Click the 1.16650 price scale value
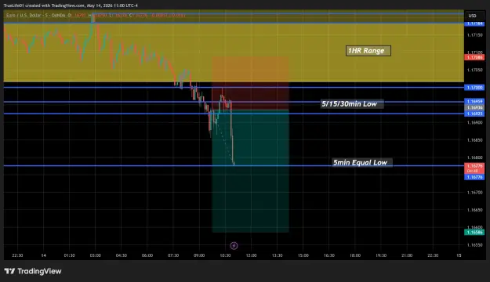490x282 pixels. click(x=474, y=210)
